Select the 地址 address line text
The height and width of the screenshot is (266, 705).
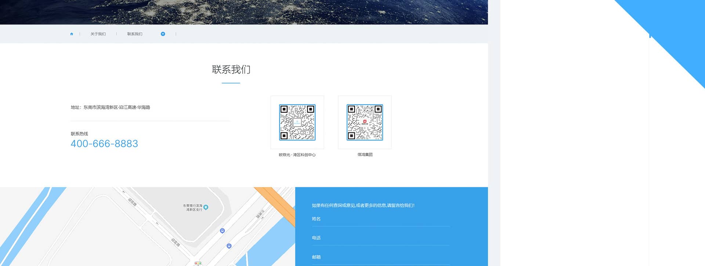(x=111, y=108)
